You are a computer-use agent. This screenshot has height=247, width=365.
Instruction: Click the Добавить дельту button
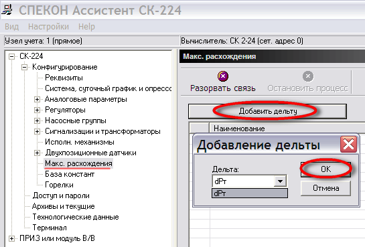point(267,111)
